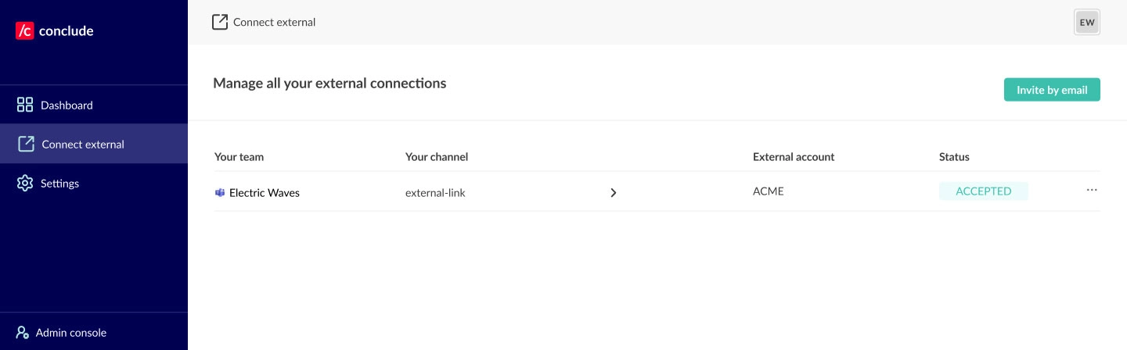This screenshot has width=1127, height=350.
Task: Click the Settings gear icon
Action: tap(25, 183)
